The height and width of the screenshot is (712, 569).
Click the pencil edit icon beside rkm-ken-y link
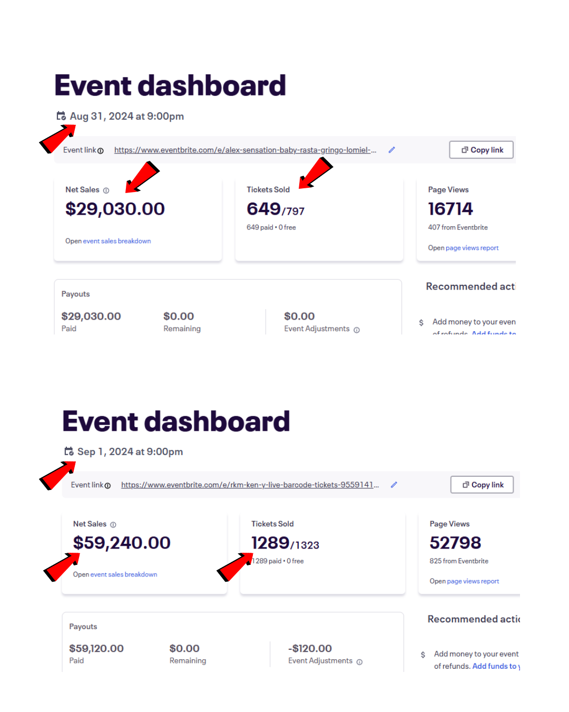(394, 485)
